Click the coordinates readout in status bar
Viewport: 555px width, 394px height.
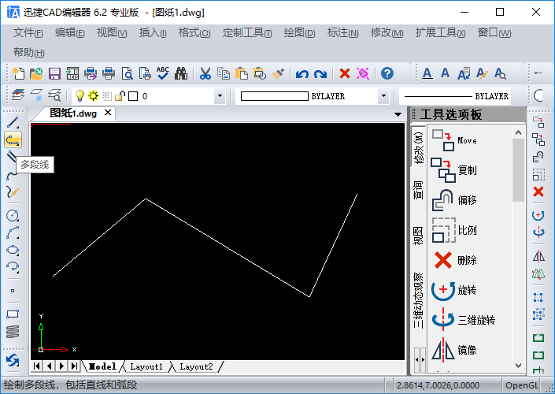(x=438, y=385)
